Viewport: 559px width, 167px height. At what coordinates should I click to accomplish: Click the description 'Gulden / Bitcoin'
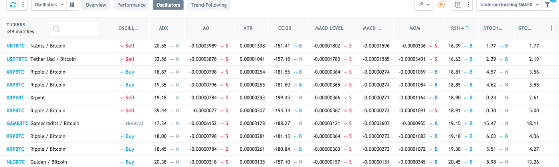48,162
